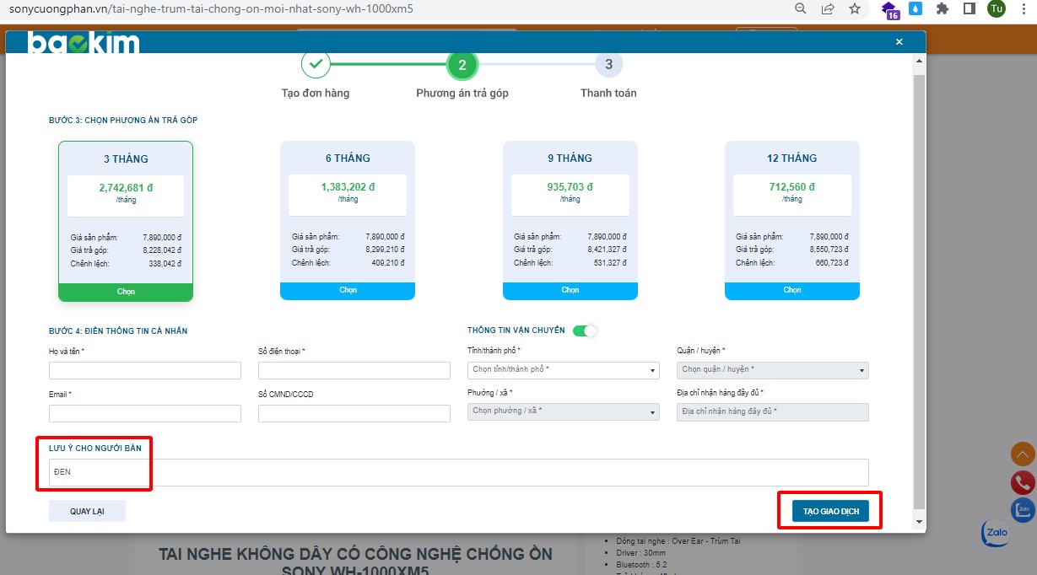
Task: Focus the Số CMND/CCCD input field
Action: 354,413
